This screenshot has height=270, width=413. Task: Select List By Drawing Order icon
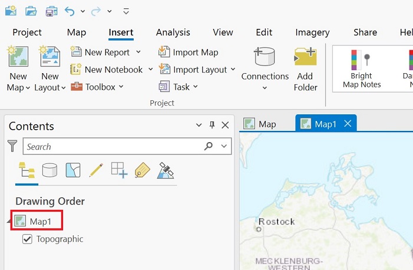point(27,170)
